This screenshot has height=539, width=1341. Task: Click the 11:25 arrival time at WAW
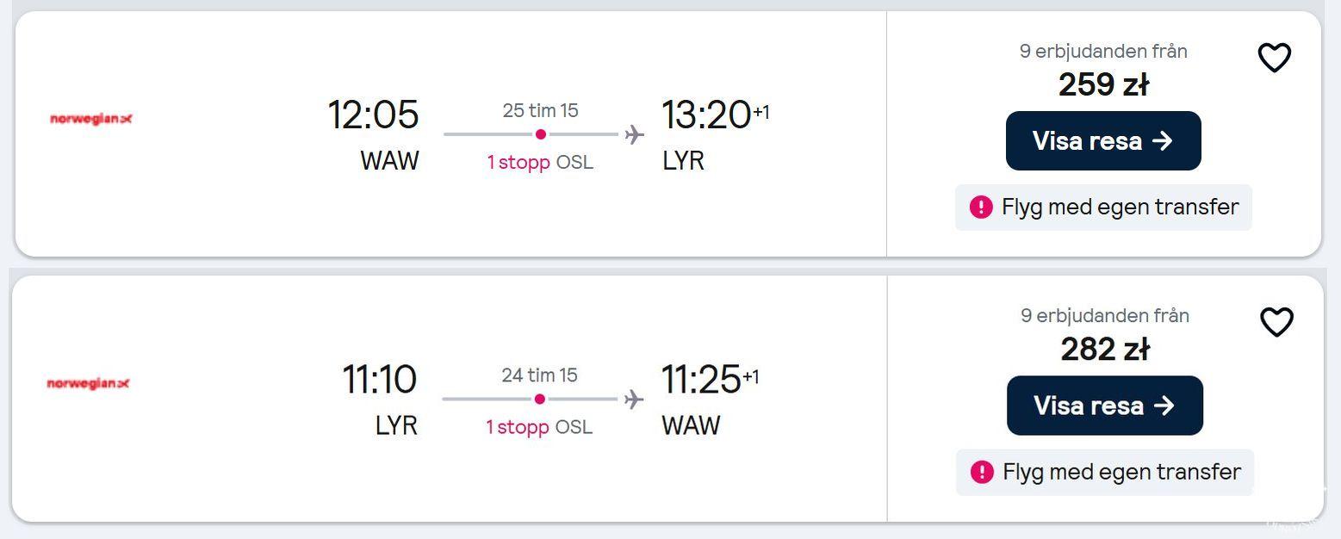click(x=701, y=379)
